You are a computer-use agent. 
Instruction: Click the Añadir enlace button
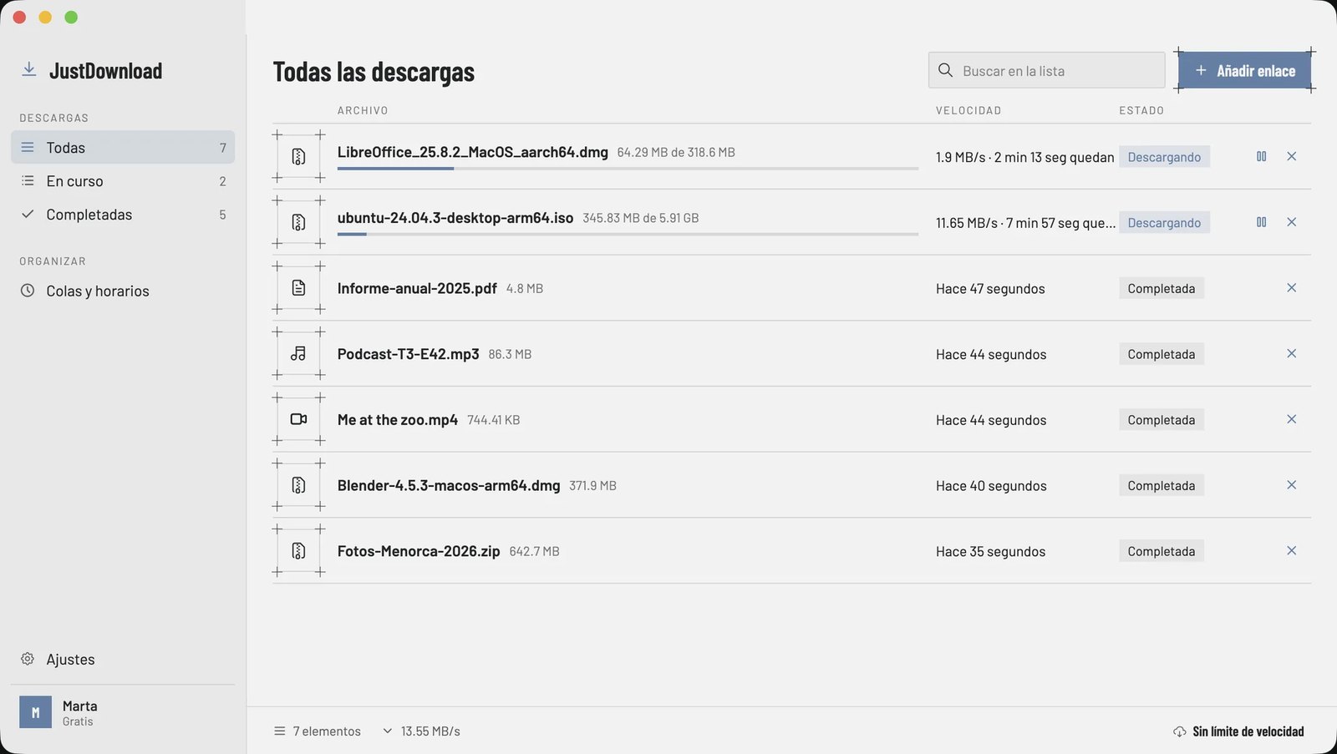1244,71
